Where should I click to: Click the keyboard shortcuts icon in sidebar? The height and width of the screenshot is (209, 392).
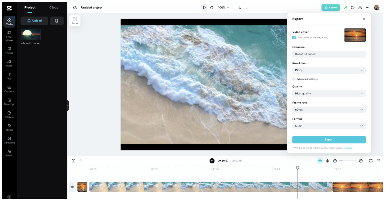9,197
